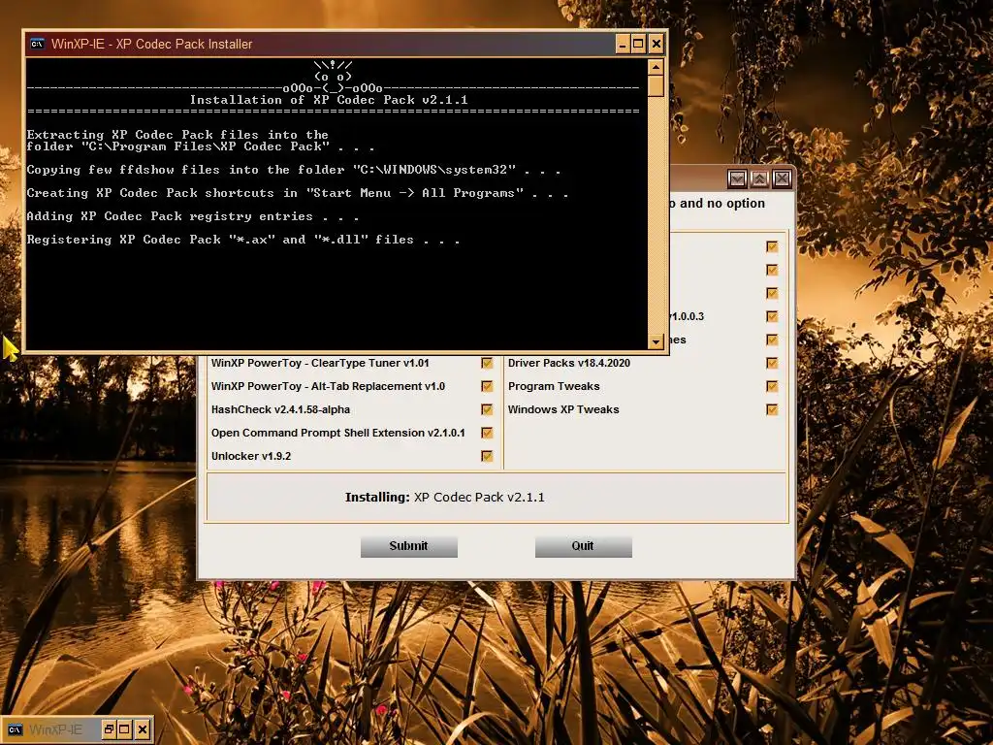993x745 pixels.
Task: Click 'Open Command Prompt Shell Extension v2.1.0.1' label
Action: (338, 433)
